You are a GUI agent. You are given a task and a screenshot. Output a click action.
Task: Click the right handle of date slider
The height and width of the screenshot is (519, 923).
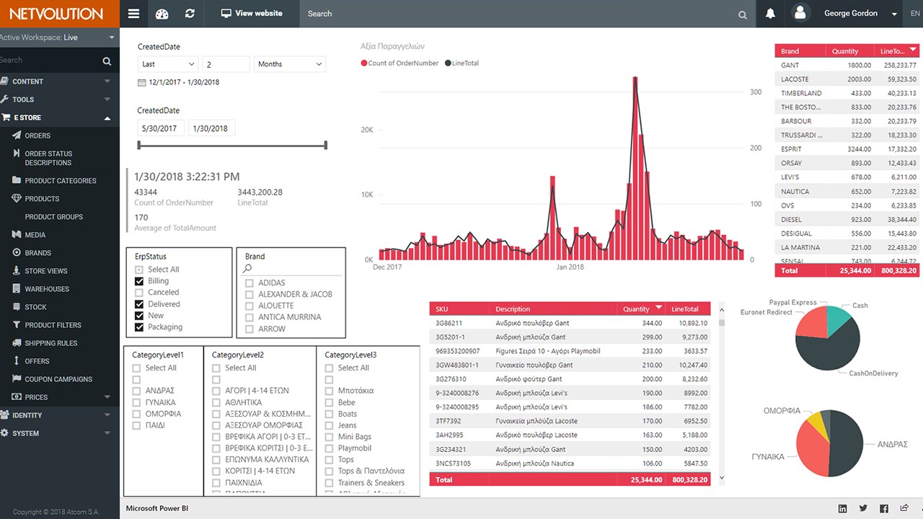[326, 146]
